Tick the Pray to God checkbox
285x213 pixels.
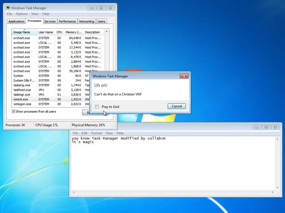click(x=97, y=107)
